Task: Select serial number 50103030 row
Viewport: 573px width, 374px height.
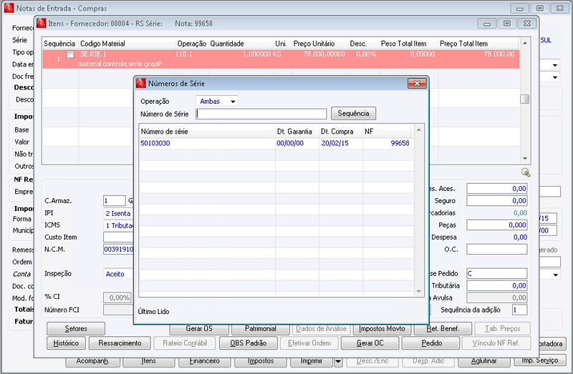Action: (x=276, y=144)
